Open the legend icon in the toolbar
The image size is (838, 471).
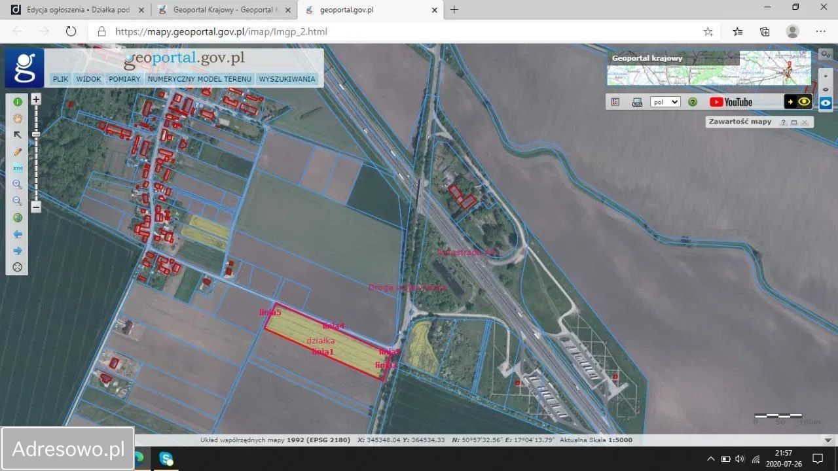615,102
